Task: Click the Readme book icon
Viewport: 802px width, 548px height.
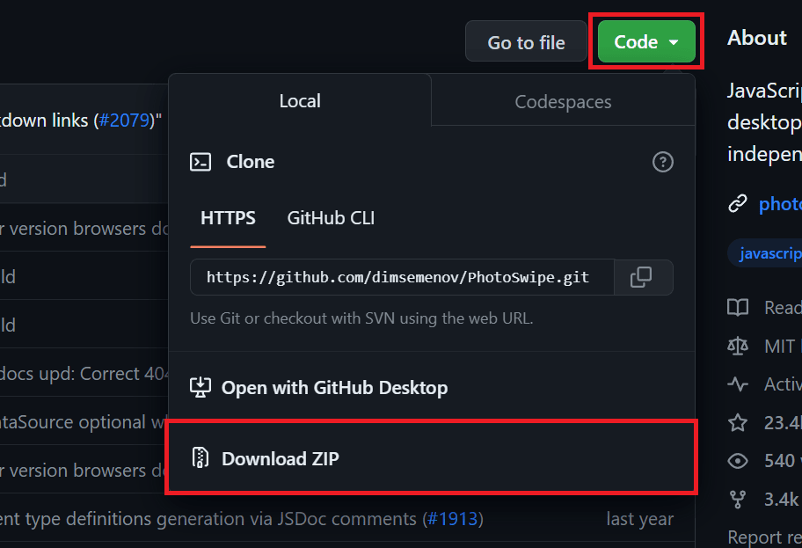Action: [x=738, y=308]
